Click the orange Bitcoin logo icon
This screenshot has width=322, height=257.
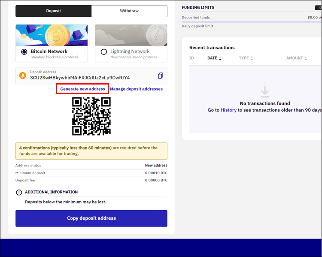coord(23,76)
